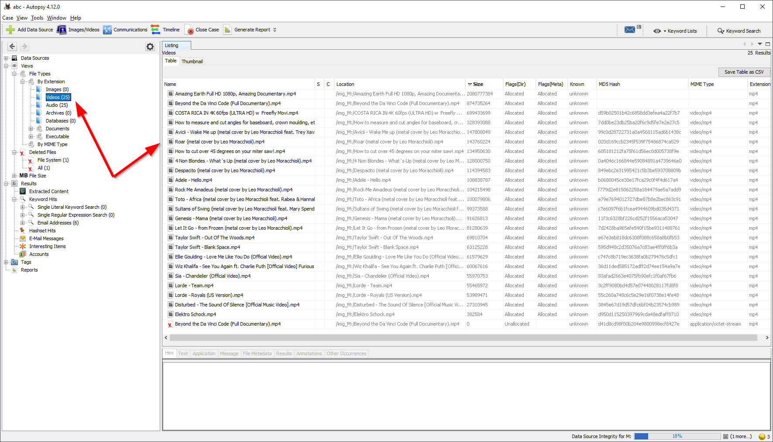The height and width of the screenshot is (442, 773).
Task: Click the yellow status notification icon in status bar
Action: [762, 436]
